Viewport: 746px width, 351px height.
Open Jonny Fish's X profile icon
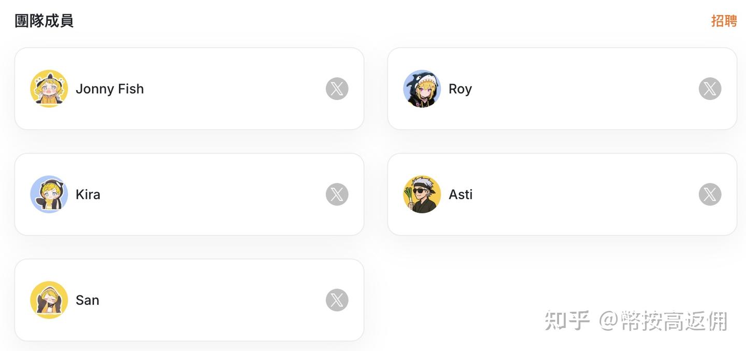(x=337, y=89)
